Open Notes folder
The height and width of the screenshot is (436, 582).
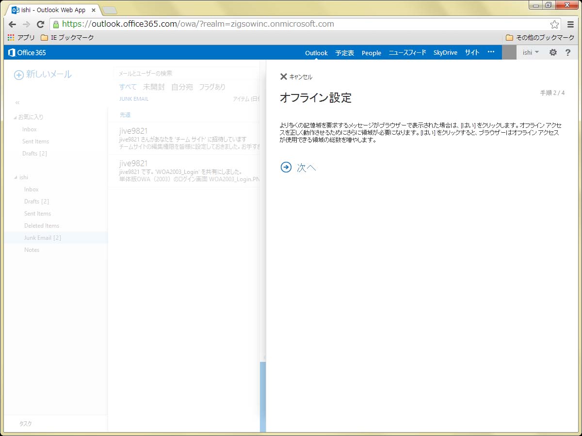32,250
